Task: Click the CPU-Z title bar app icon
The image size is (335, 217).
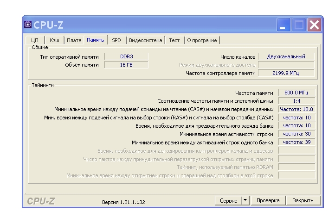Action: click(28, 25)
